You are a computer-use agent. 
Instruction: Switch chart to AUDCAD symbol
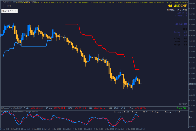tap(19, 3)
